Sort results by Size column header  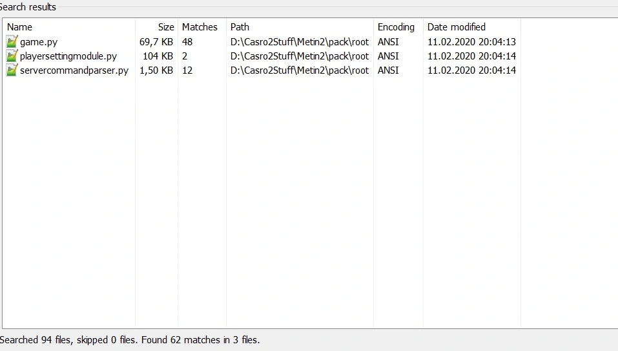coord(166,27)
